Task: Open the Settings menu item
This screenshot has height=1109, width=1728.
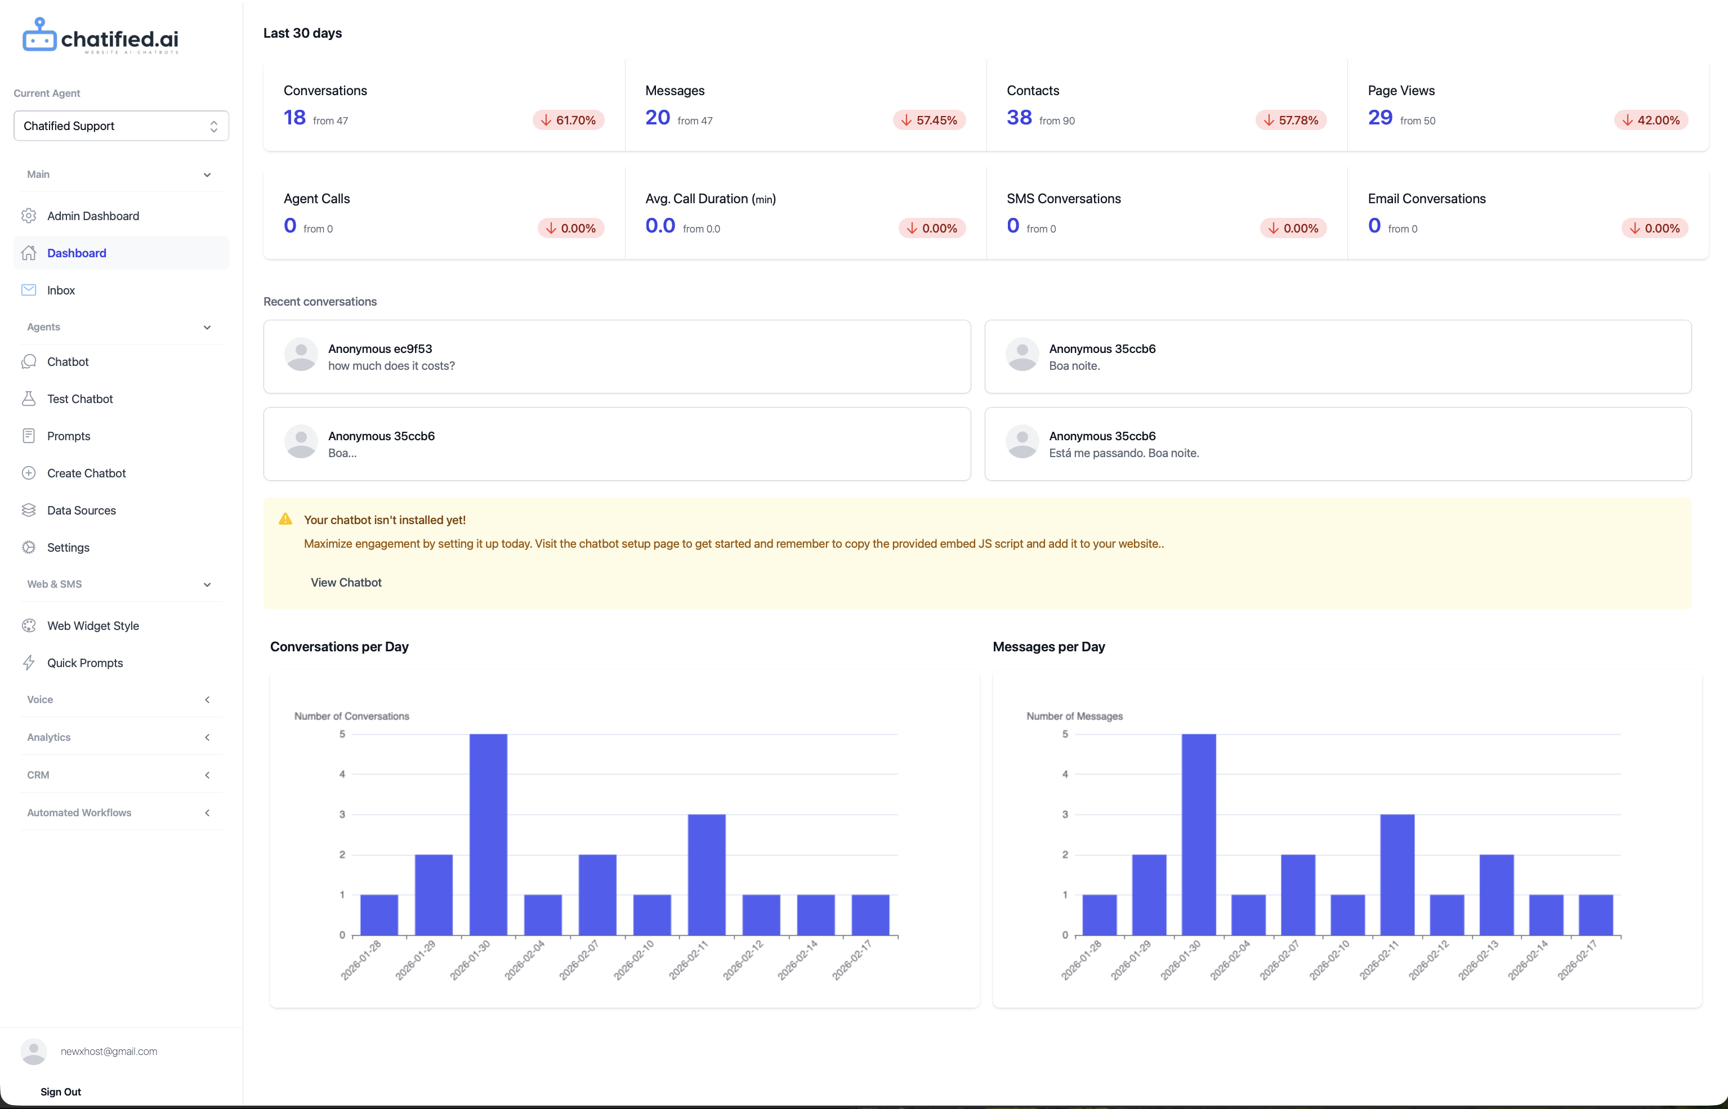Action: coord(69,548)
